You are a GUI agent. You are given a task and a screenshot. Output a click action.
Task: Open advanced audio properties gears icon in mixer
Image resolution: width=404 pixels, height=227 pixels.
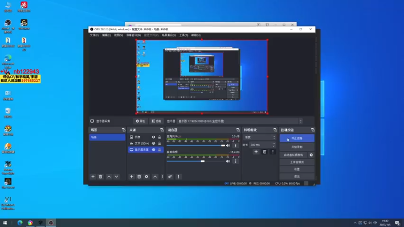pos(170,177)
